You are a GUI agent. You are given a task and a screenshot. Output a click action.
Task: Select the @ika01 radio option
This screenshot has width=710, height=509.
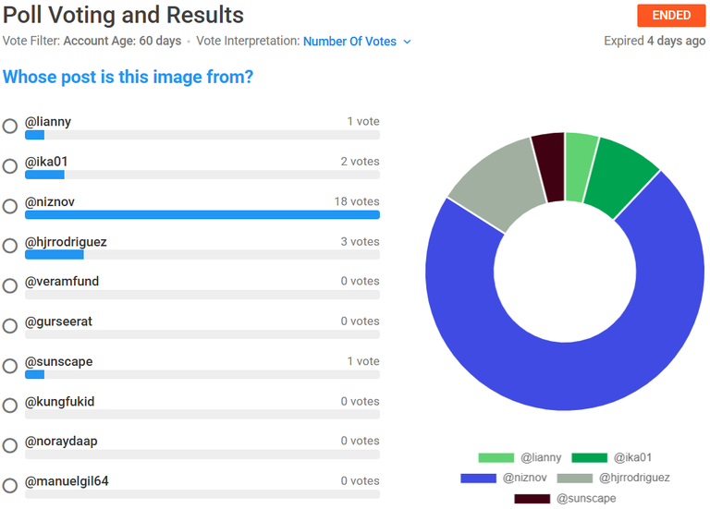click(x=10, y=166)
